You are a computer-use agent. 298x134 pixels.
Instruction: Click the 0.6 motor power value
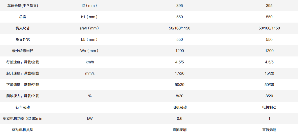point(179,118)
